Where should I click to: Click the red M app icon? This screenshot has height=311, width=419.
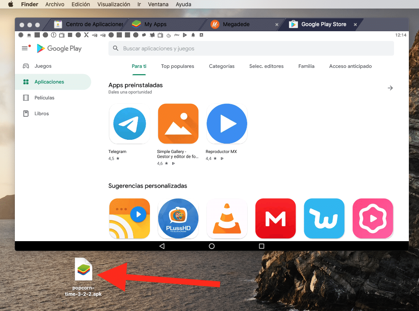[275, 218]
